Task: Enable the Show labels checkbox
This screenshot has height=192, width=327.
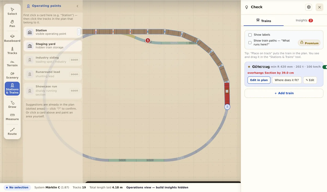Action: coord(250,35)
